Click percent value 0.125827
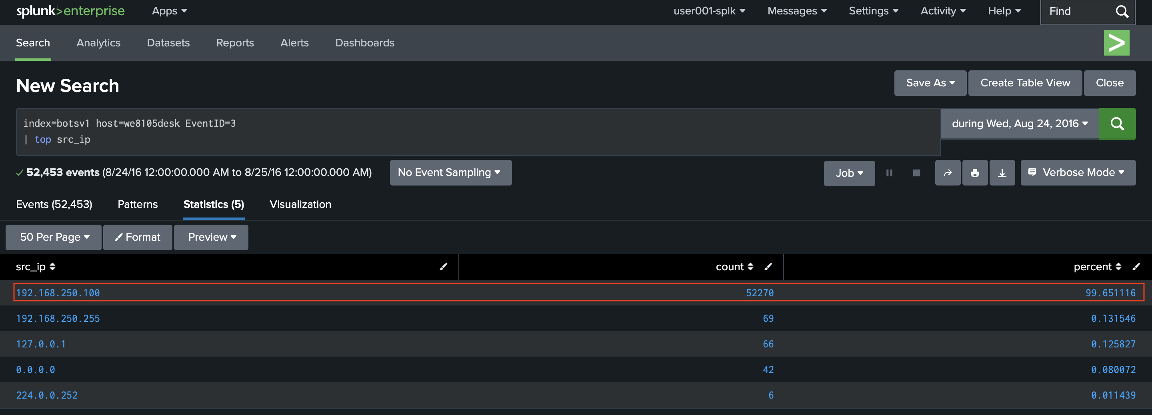The width and height of the screenshot is (1152, 415). click(1113, 344)
